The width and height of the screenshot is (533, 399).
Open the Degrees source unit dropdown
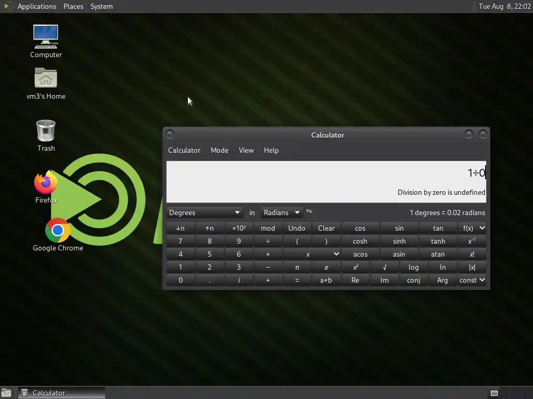pos(204,212)
